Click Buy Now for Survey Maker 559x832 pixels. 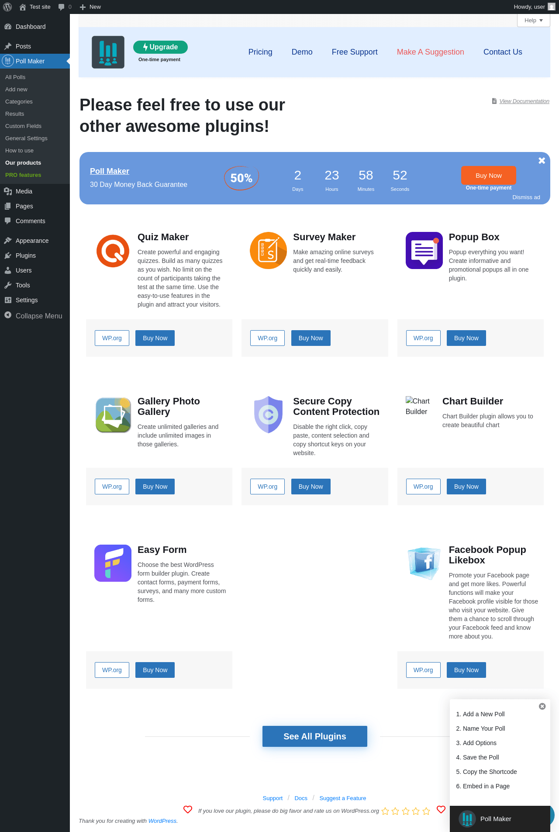pos(311,338)
